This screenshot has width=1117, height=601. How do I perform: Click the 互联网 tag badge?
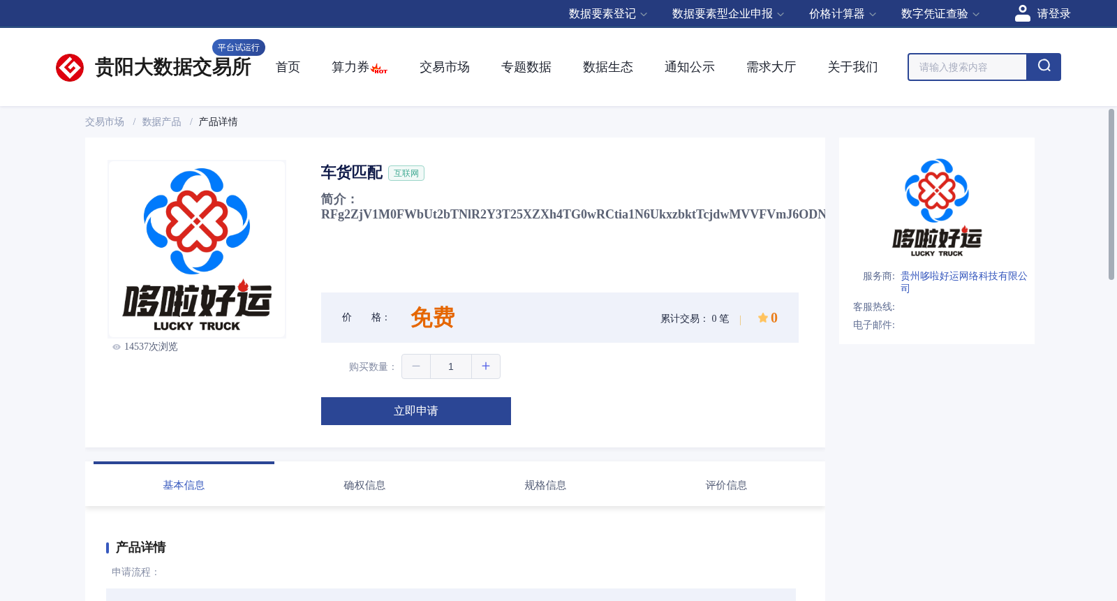(x=406, y=173)
